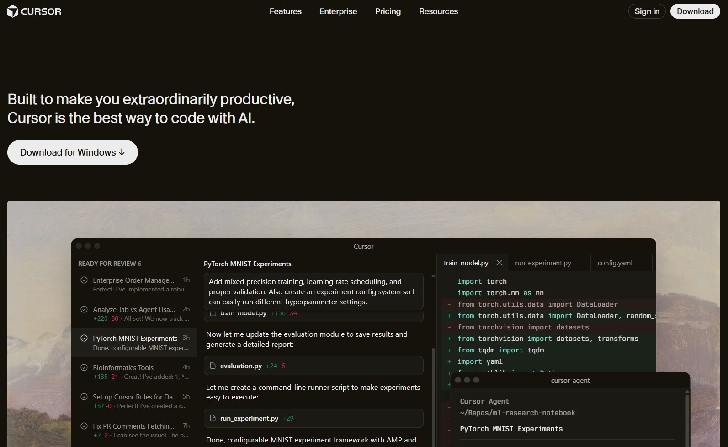Click check icon beside Bioinformatics Tools
Screen dimensions: 728x447
tap(84, 367)
